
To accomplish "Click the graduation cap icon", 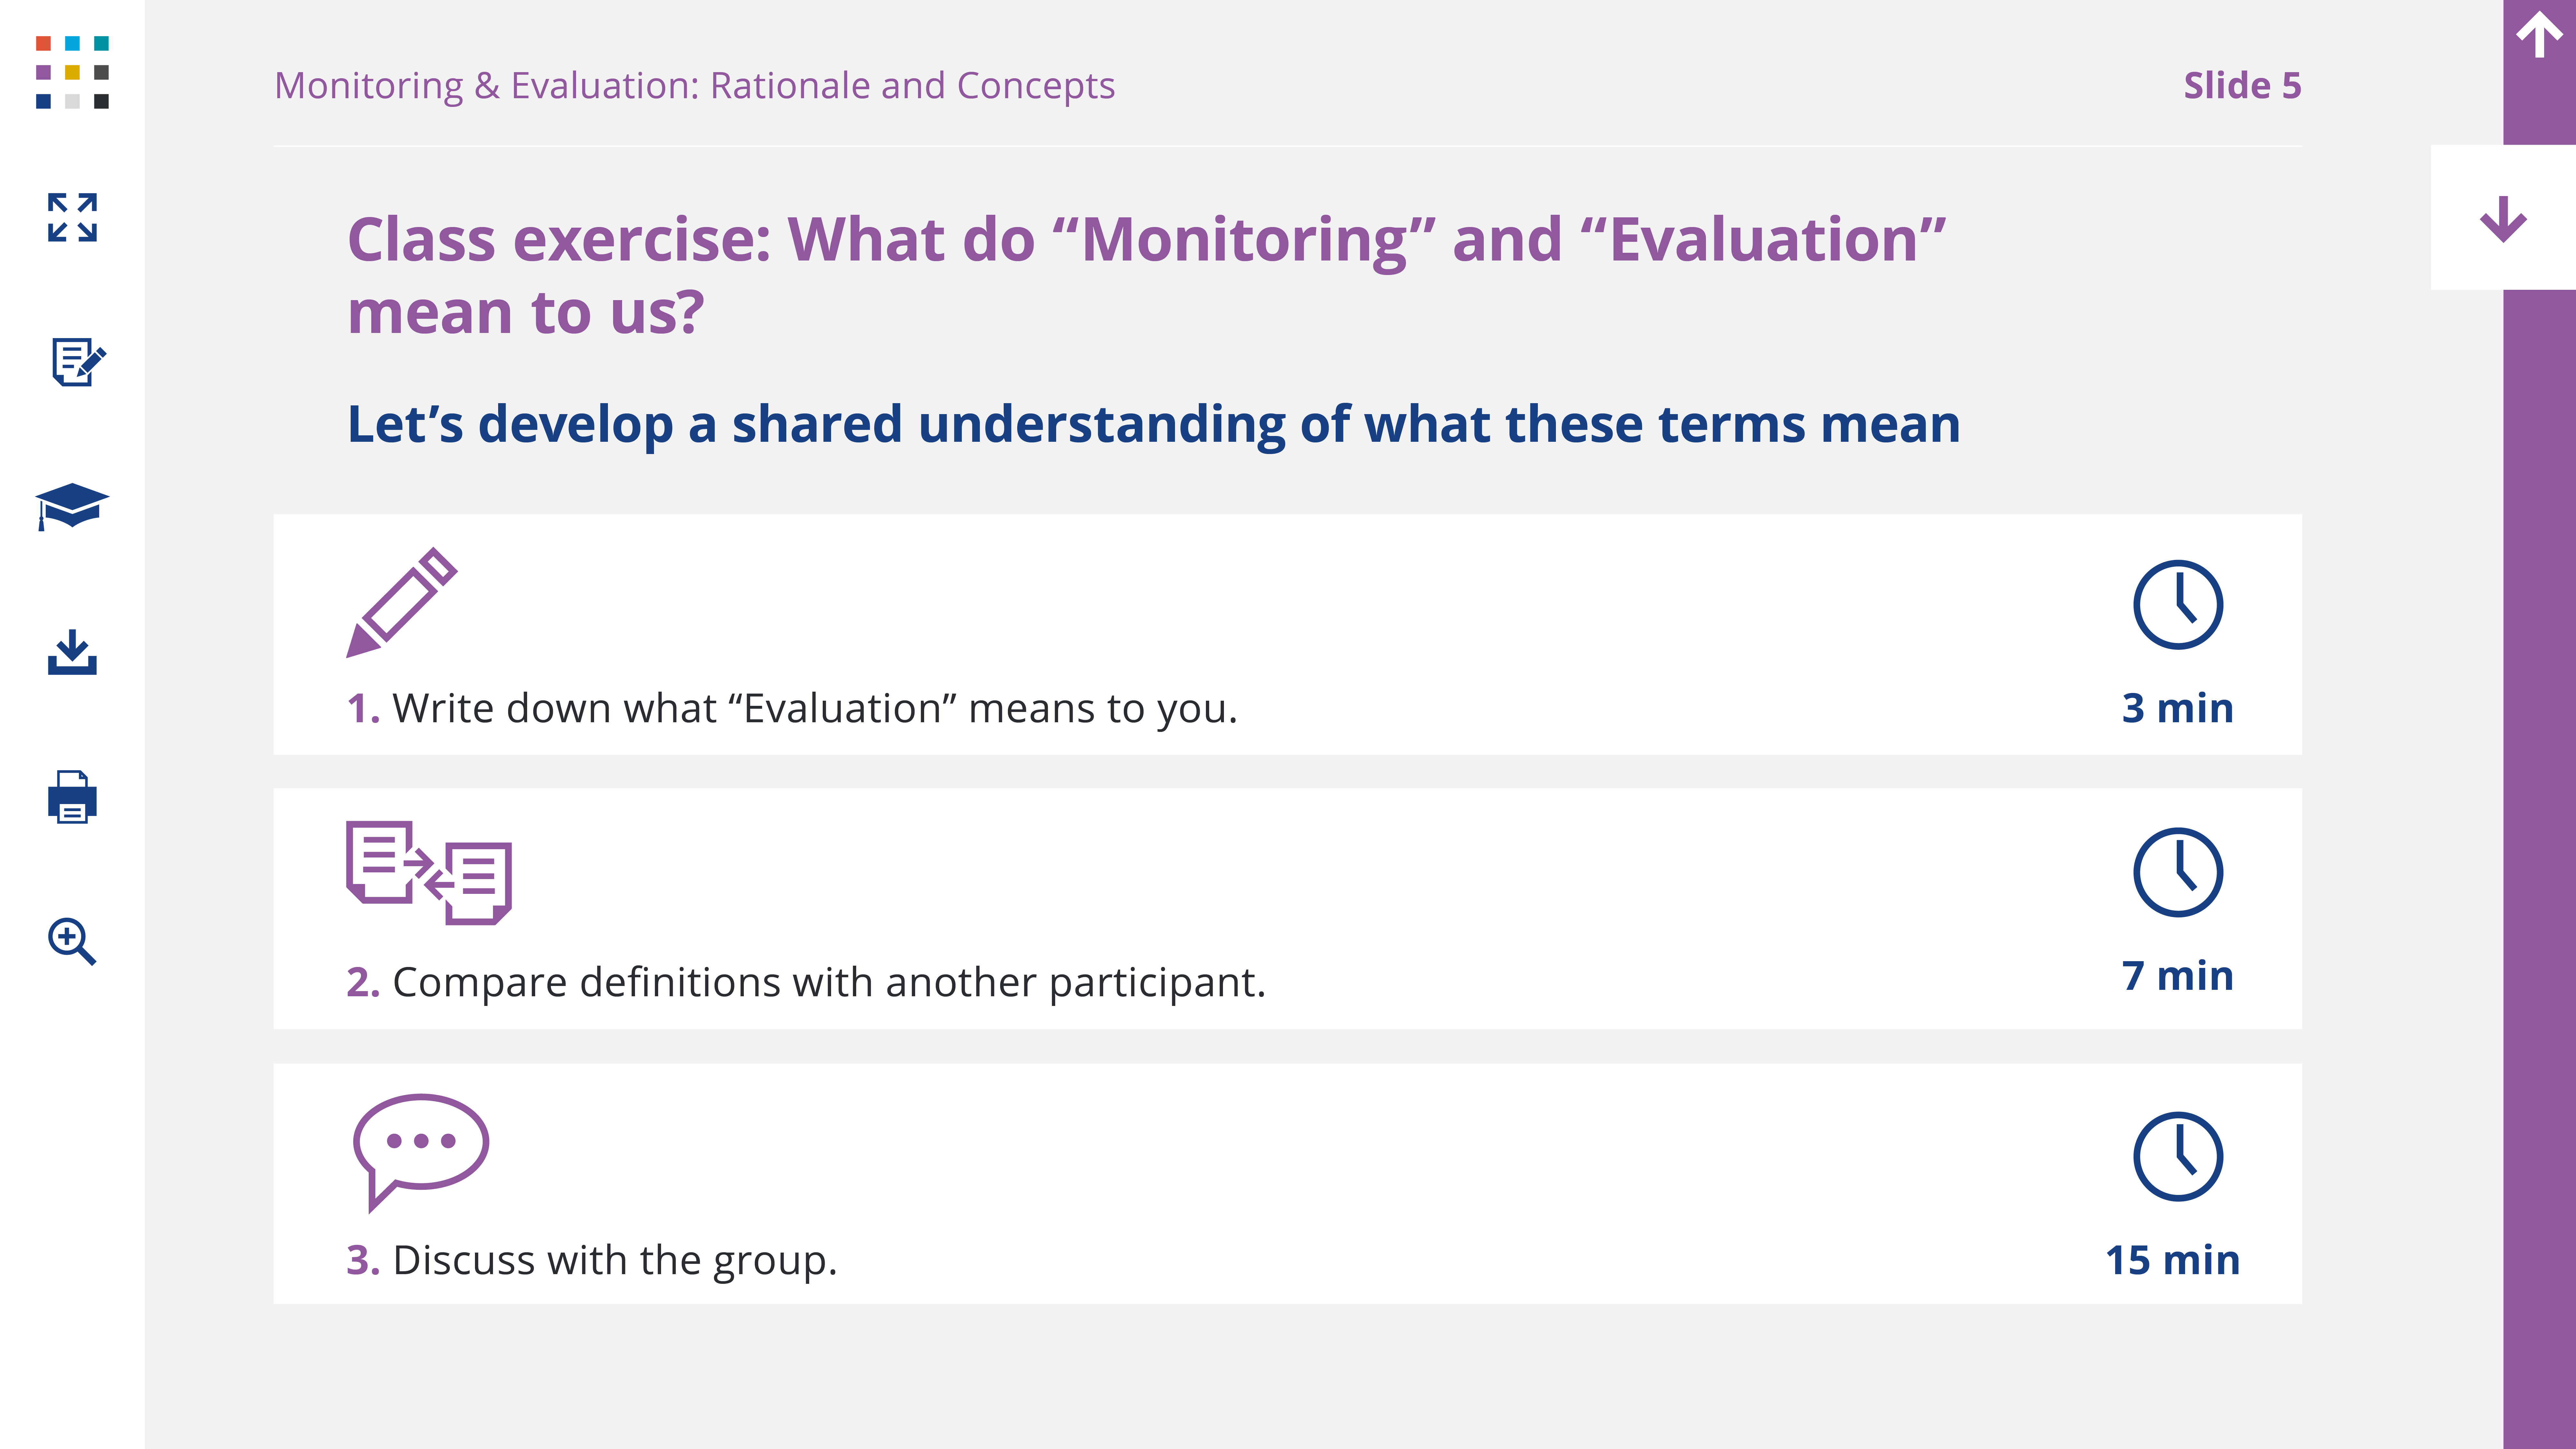I will 72,506.
